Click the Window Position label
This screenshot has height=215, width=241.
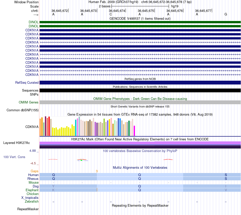tap(26, 2)
